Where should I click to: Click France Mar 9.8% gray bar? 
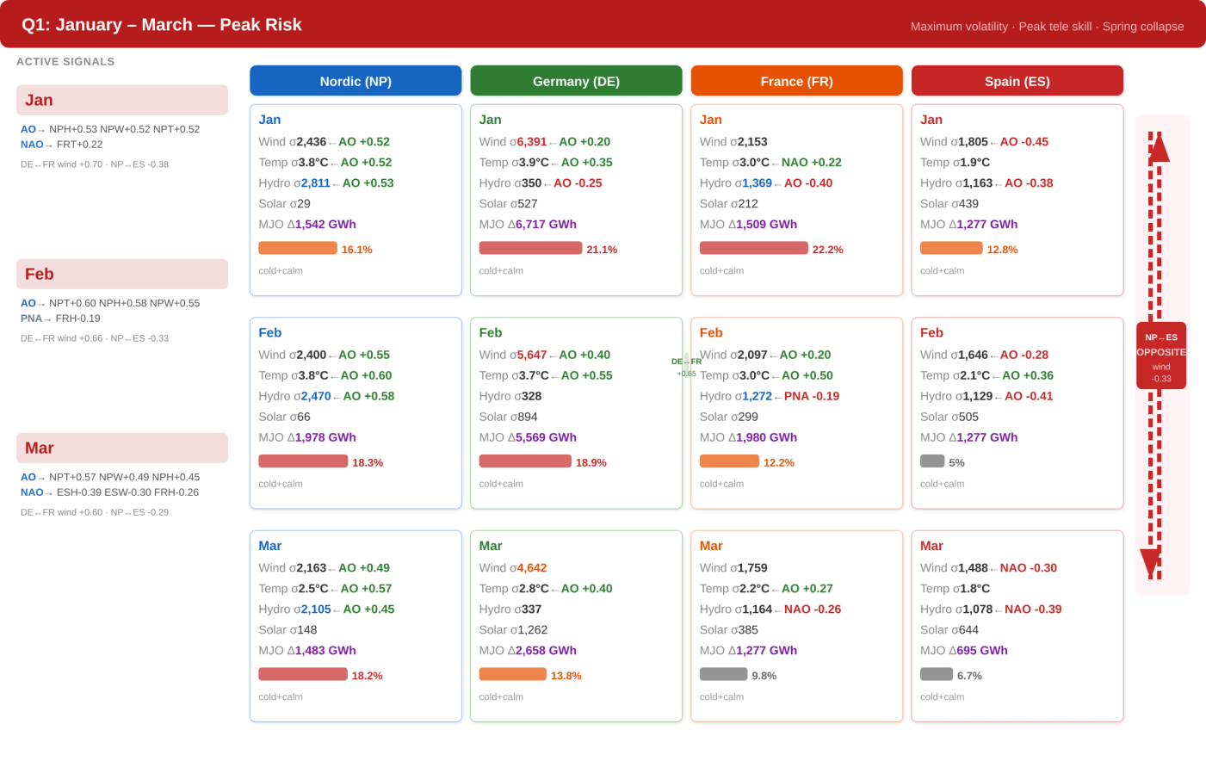(x=724, y=674)
